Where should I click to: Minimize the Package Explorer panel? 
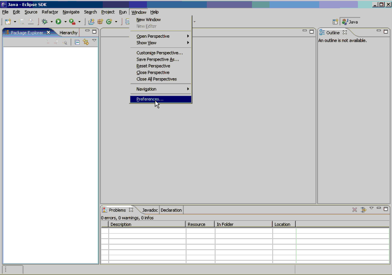(87, 31)
